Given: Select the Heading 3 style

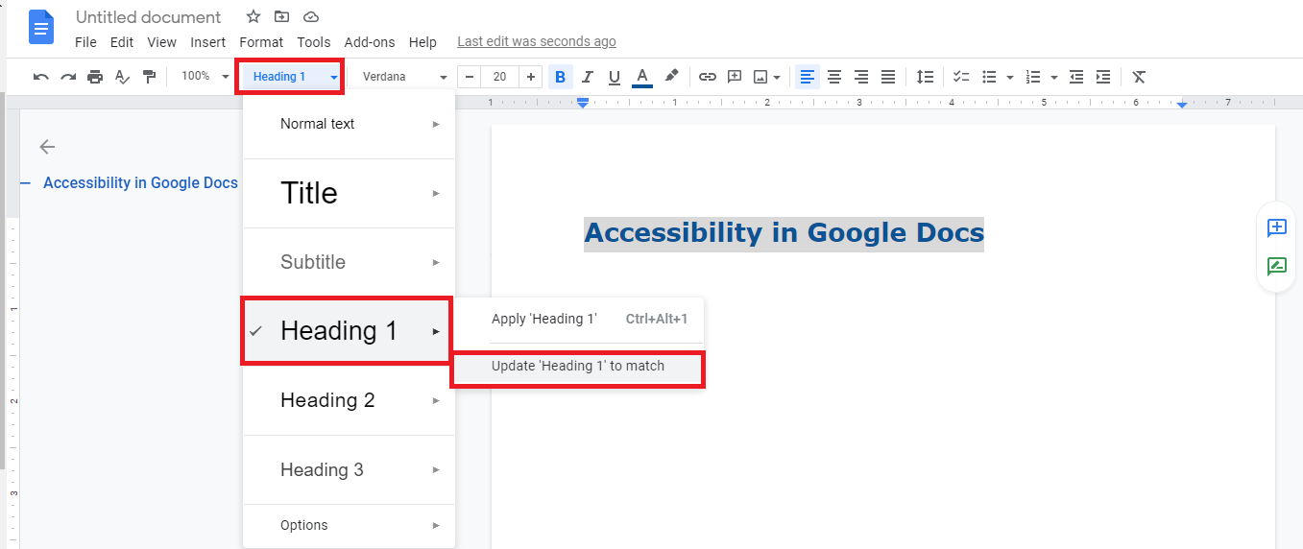Looking at the screenshot, I should [349, 469].
